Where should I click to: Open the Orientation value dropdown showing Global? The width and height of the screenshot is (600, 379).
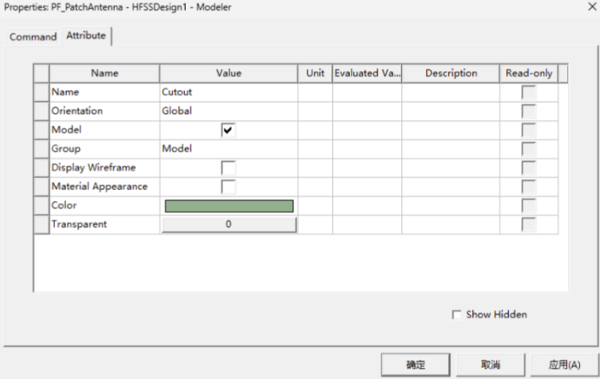coord(228,111)
